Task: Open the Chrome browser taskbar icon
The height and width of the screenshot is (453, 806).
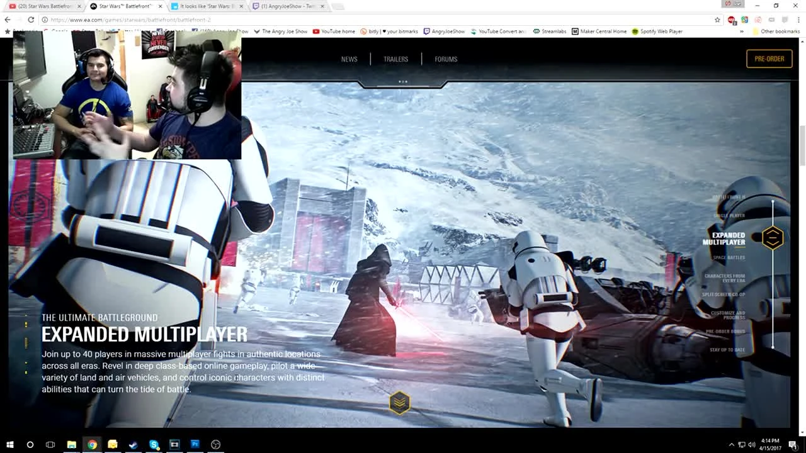Action: coord(92,445)
